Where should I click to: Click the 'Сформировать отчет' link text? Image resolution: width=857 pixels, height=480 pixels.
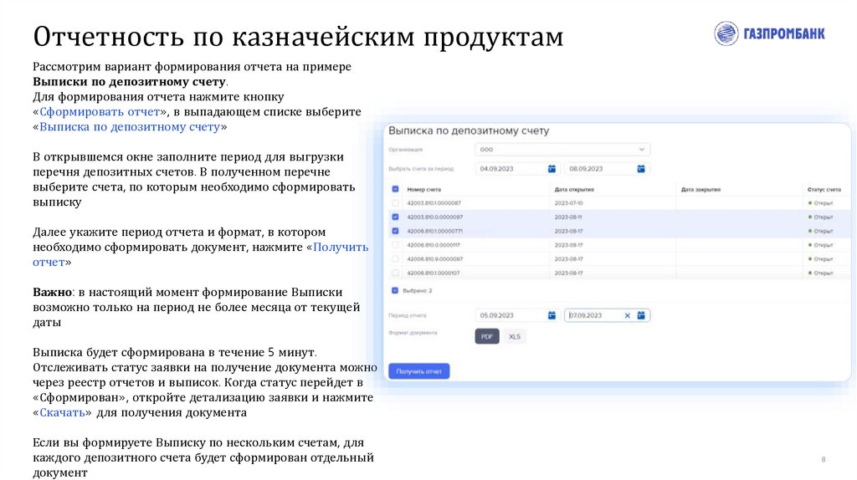pyautogui.click(x=100, y=112)
